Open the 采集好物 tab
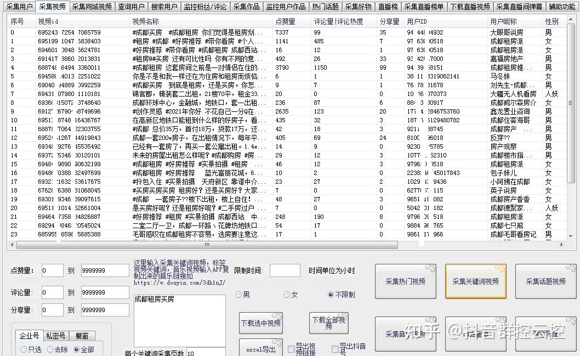Viewport: 580px width, 356px height. point(359,7)
